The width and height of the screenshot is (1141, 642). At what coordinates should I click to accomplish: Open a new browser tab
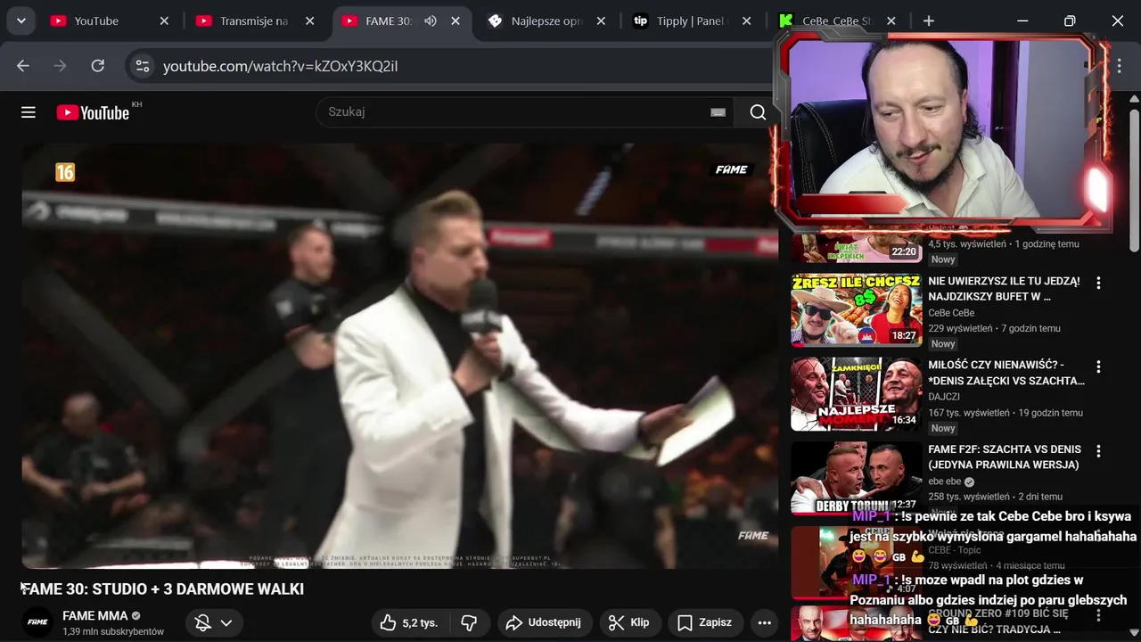click(929, 21)
